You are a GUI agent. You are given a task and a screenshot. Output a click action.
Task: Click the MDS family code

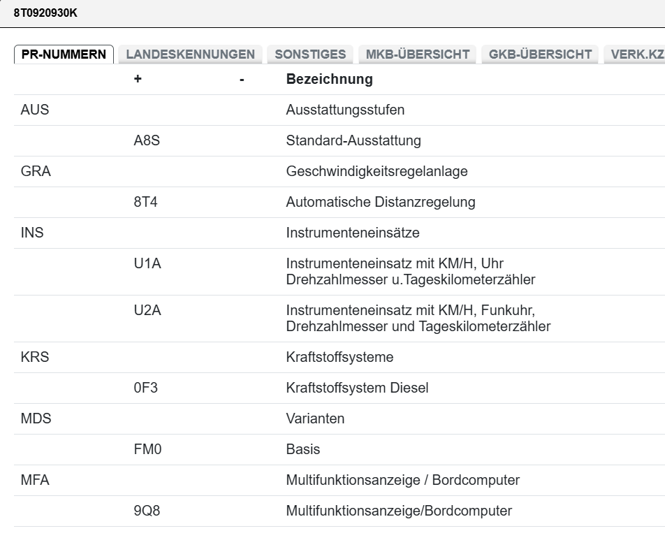coord(36,418)
